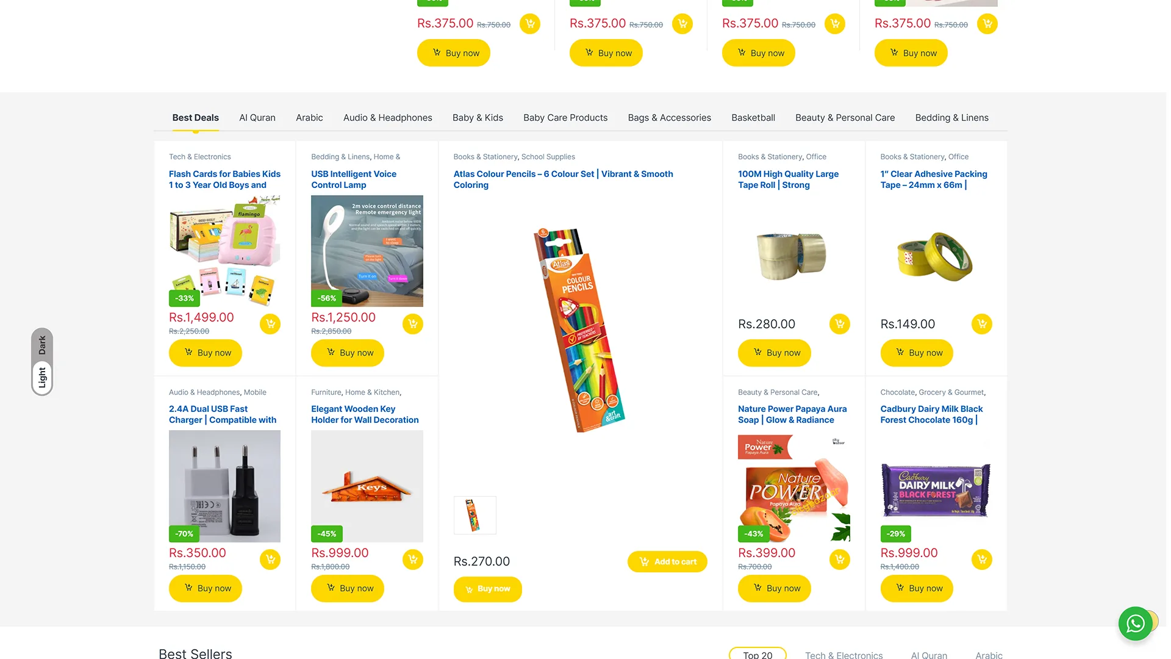Click Buy now under Cadbury chocolate
1171x659 pixels.
[917, 588]
